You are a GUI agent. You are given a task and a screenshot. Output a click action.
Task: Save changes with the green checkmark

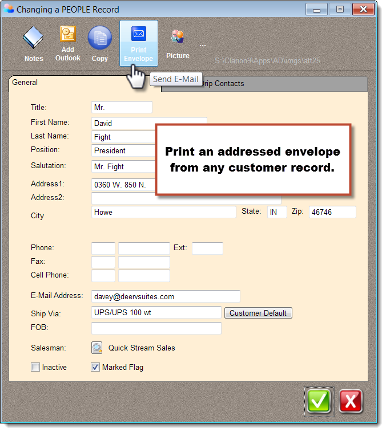pos(319,401)
